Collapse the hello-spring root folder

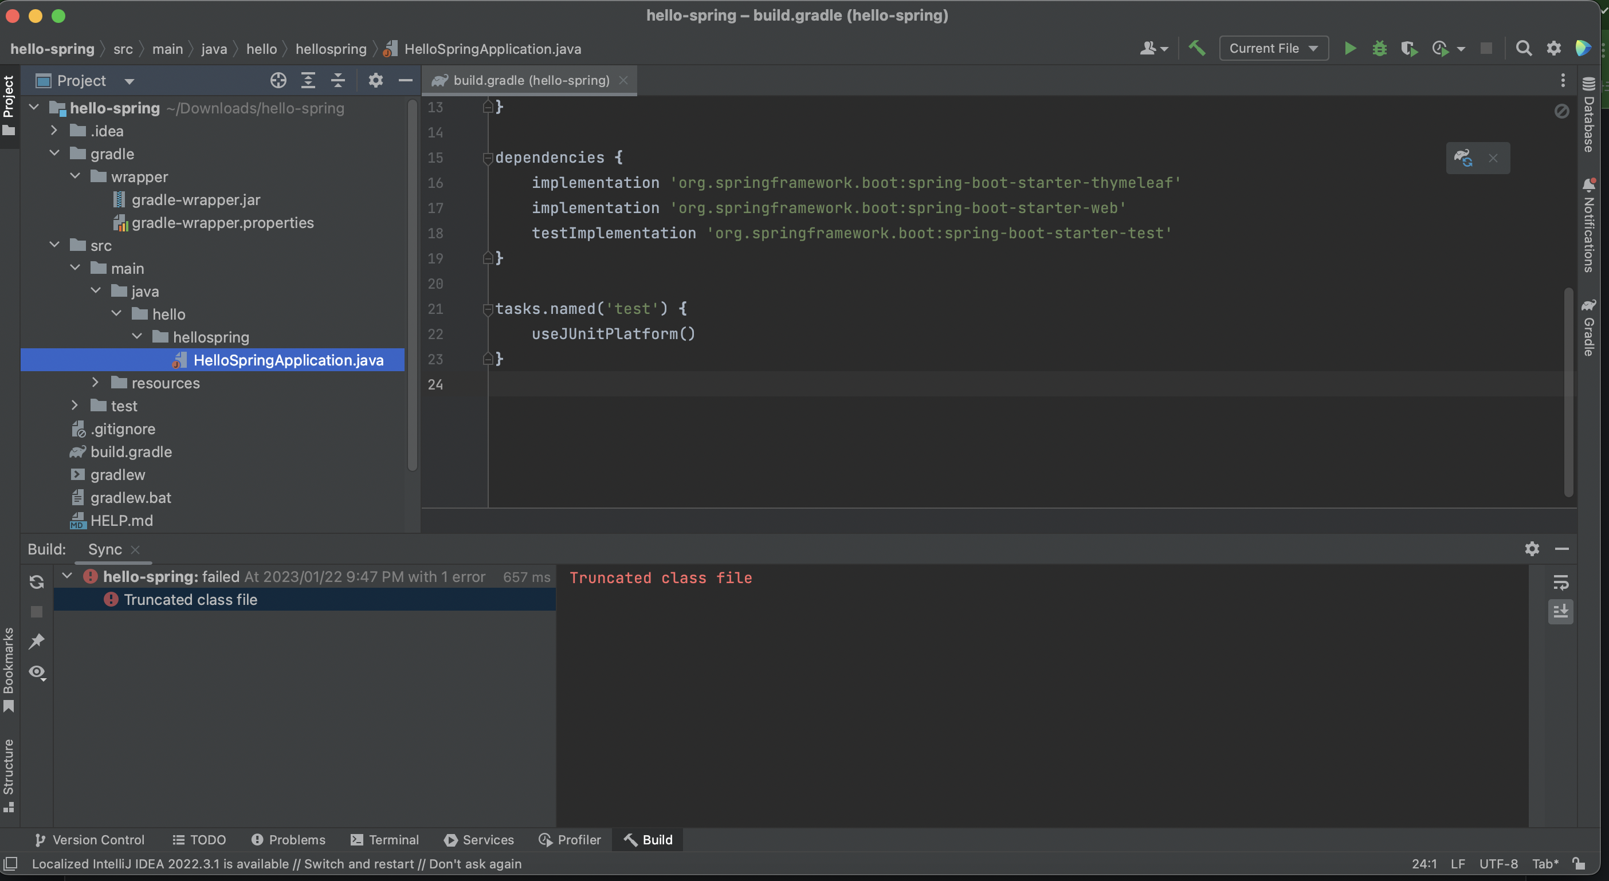pos(34,107)
